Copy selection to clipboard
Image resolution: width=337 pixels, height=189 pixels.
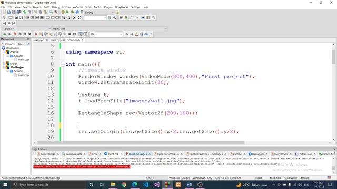tap(41, 12)
